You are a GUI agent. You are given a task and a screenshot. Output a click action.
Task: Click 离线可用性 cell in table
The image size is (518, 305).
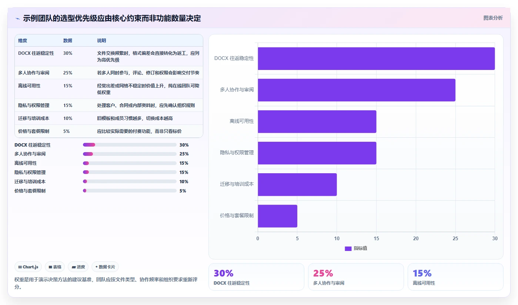[29, 86]
